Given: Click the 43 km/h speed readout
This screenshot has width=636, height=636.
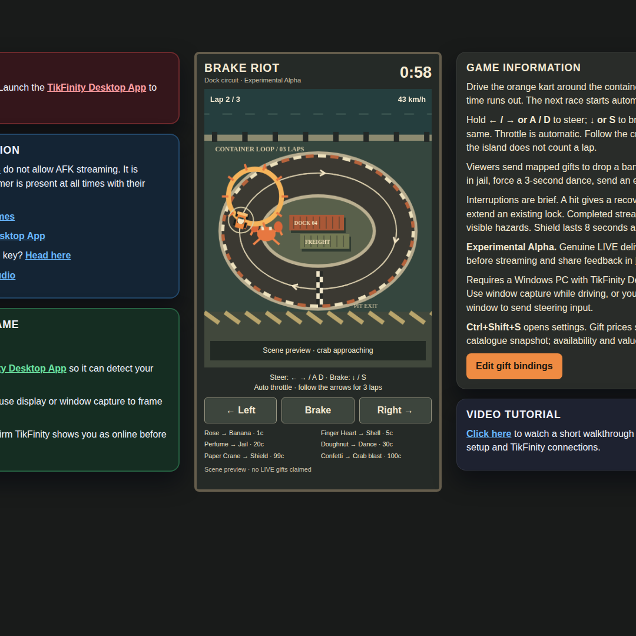Looking at the screenshot, I should 412,100.
